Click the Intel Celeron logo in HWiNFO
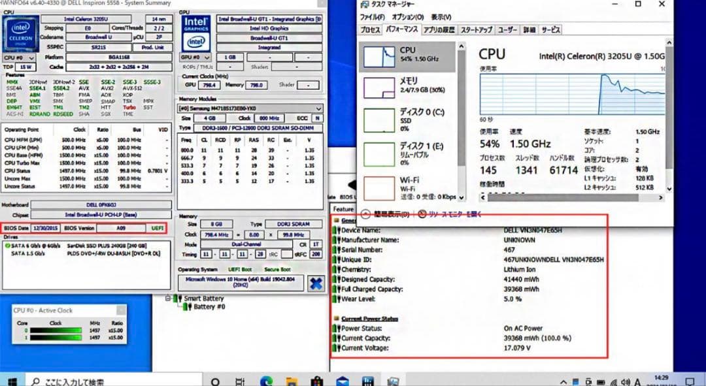The width and height of the screenshot is (706, 386). pyautogui.click(x=21, y=34)
